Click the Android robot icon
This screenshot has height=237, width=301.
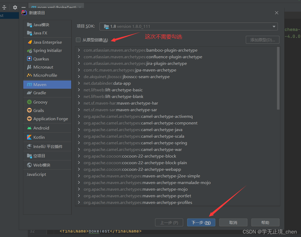click(x=29, y=128)
